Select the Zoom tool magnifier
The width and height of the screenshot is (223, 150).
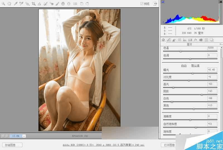[3, 4]
